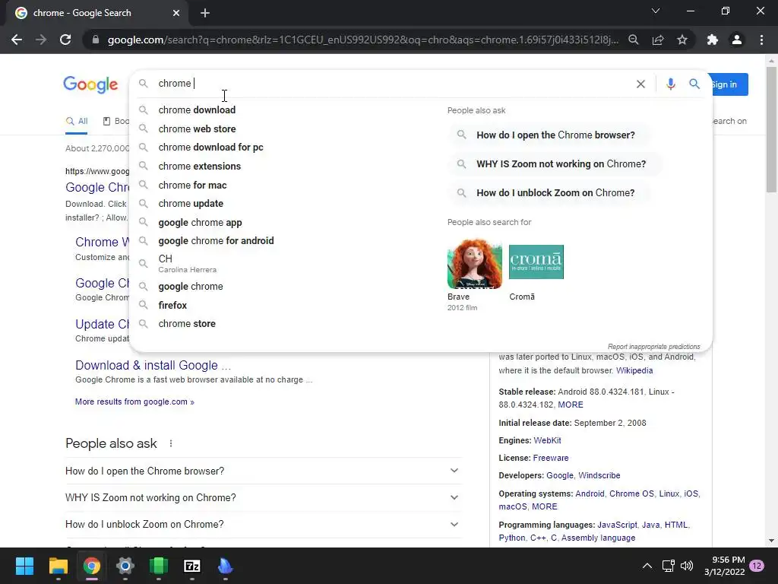Click Google logo
The image size is (778, 584).
90,84
